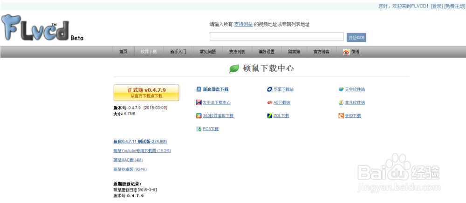Download 硕鼠安卓版 (924K)

[x=130, y=169]
